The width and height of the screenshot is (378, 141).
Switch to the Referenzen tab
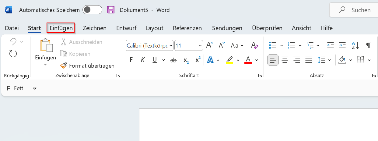coord(187,28)
